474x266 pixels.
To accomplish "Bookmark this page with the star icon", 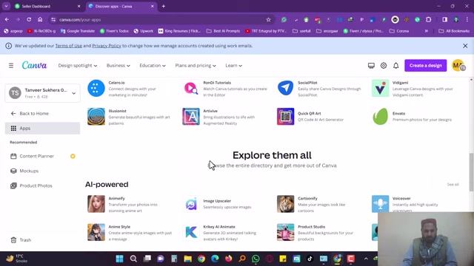I will [268, 20].
